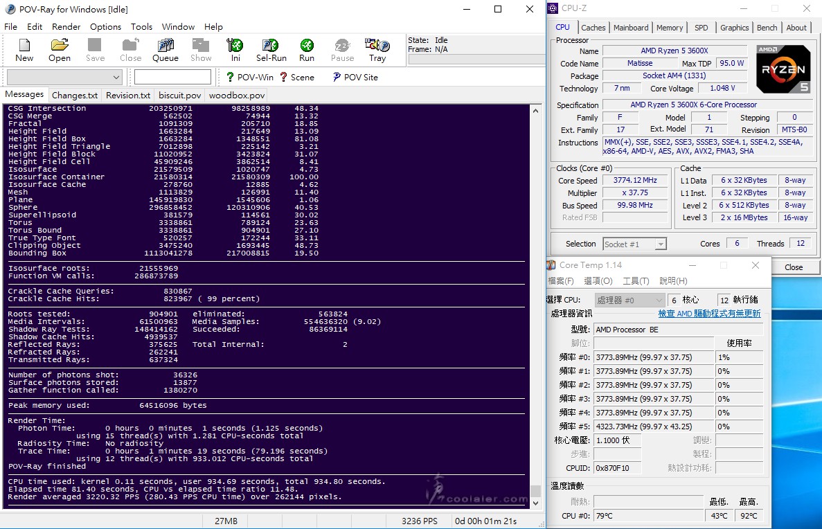Open the File menu in POV-Ray

(x=10, y=27)
